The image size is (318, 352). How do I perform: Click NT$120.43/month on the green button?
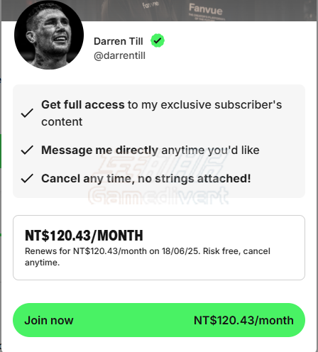(x=243, y=320)
